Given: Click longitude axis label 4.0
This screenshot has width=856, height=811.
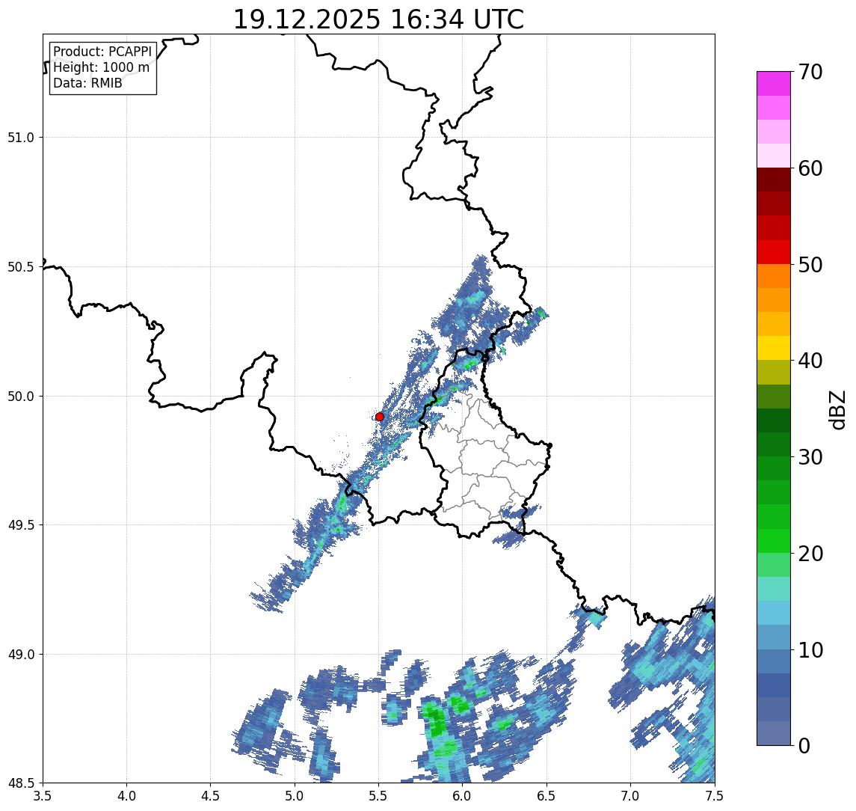Looking at the screenshot, I should [x=126, y=795].
